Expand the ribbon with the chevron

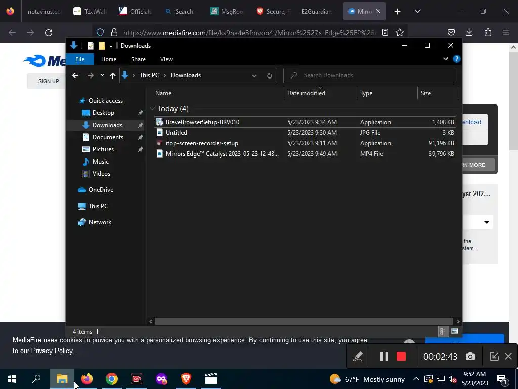pos(445,59)
